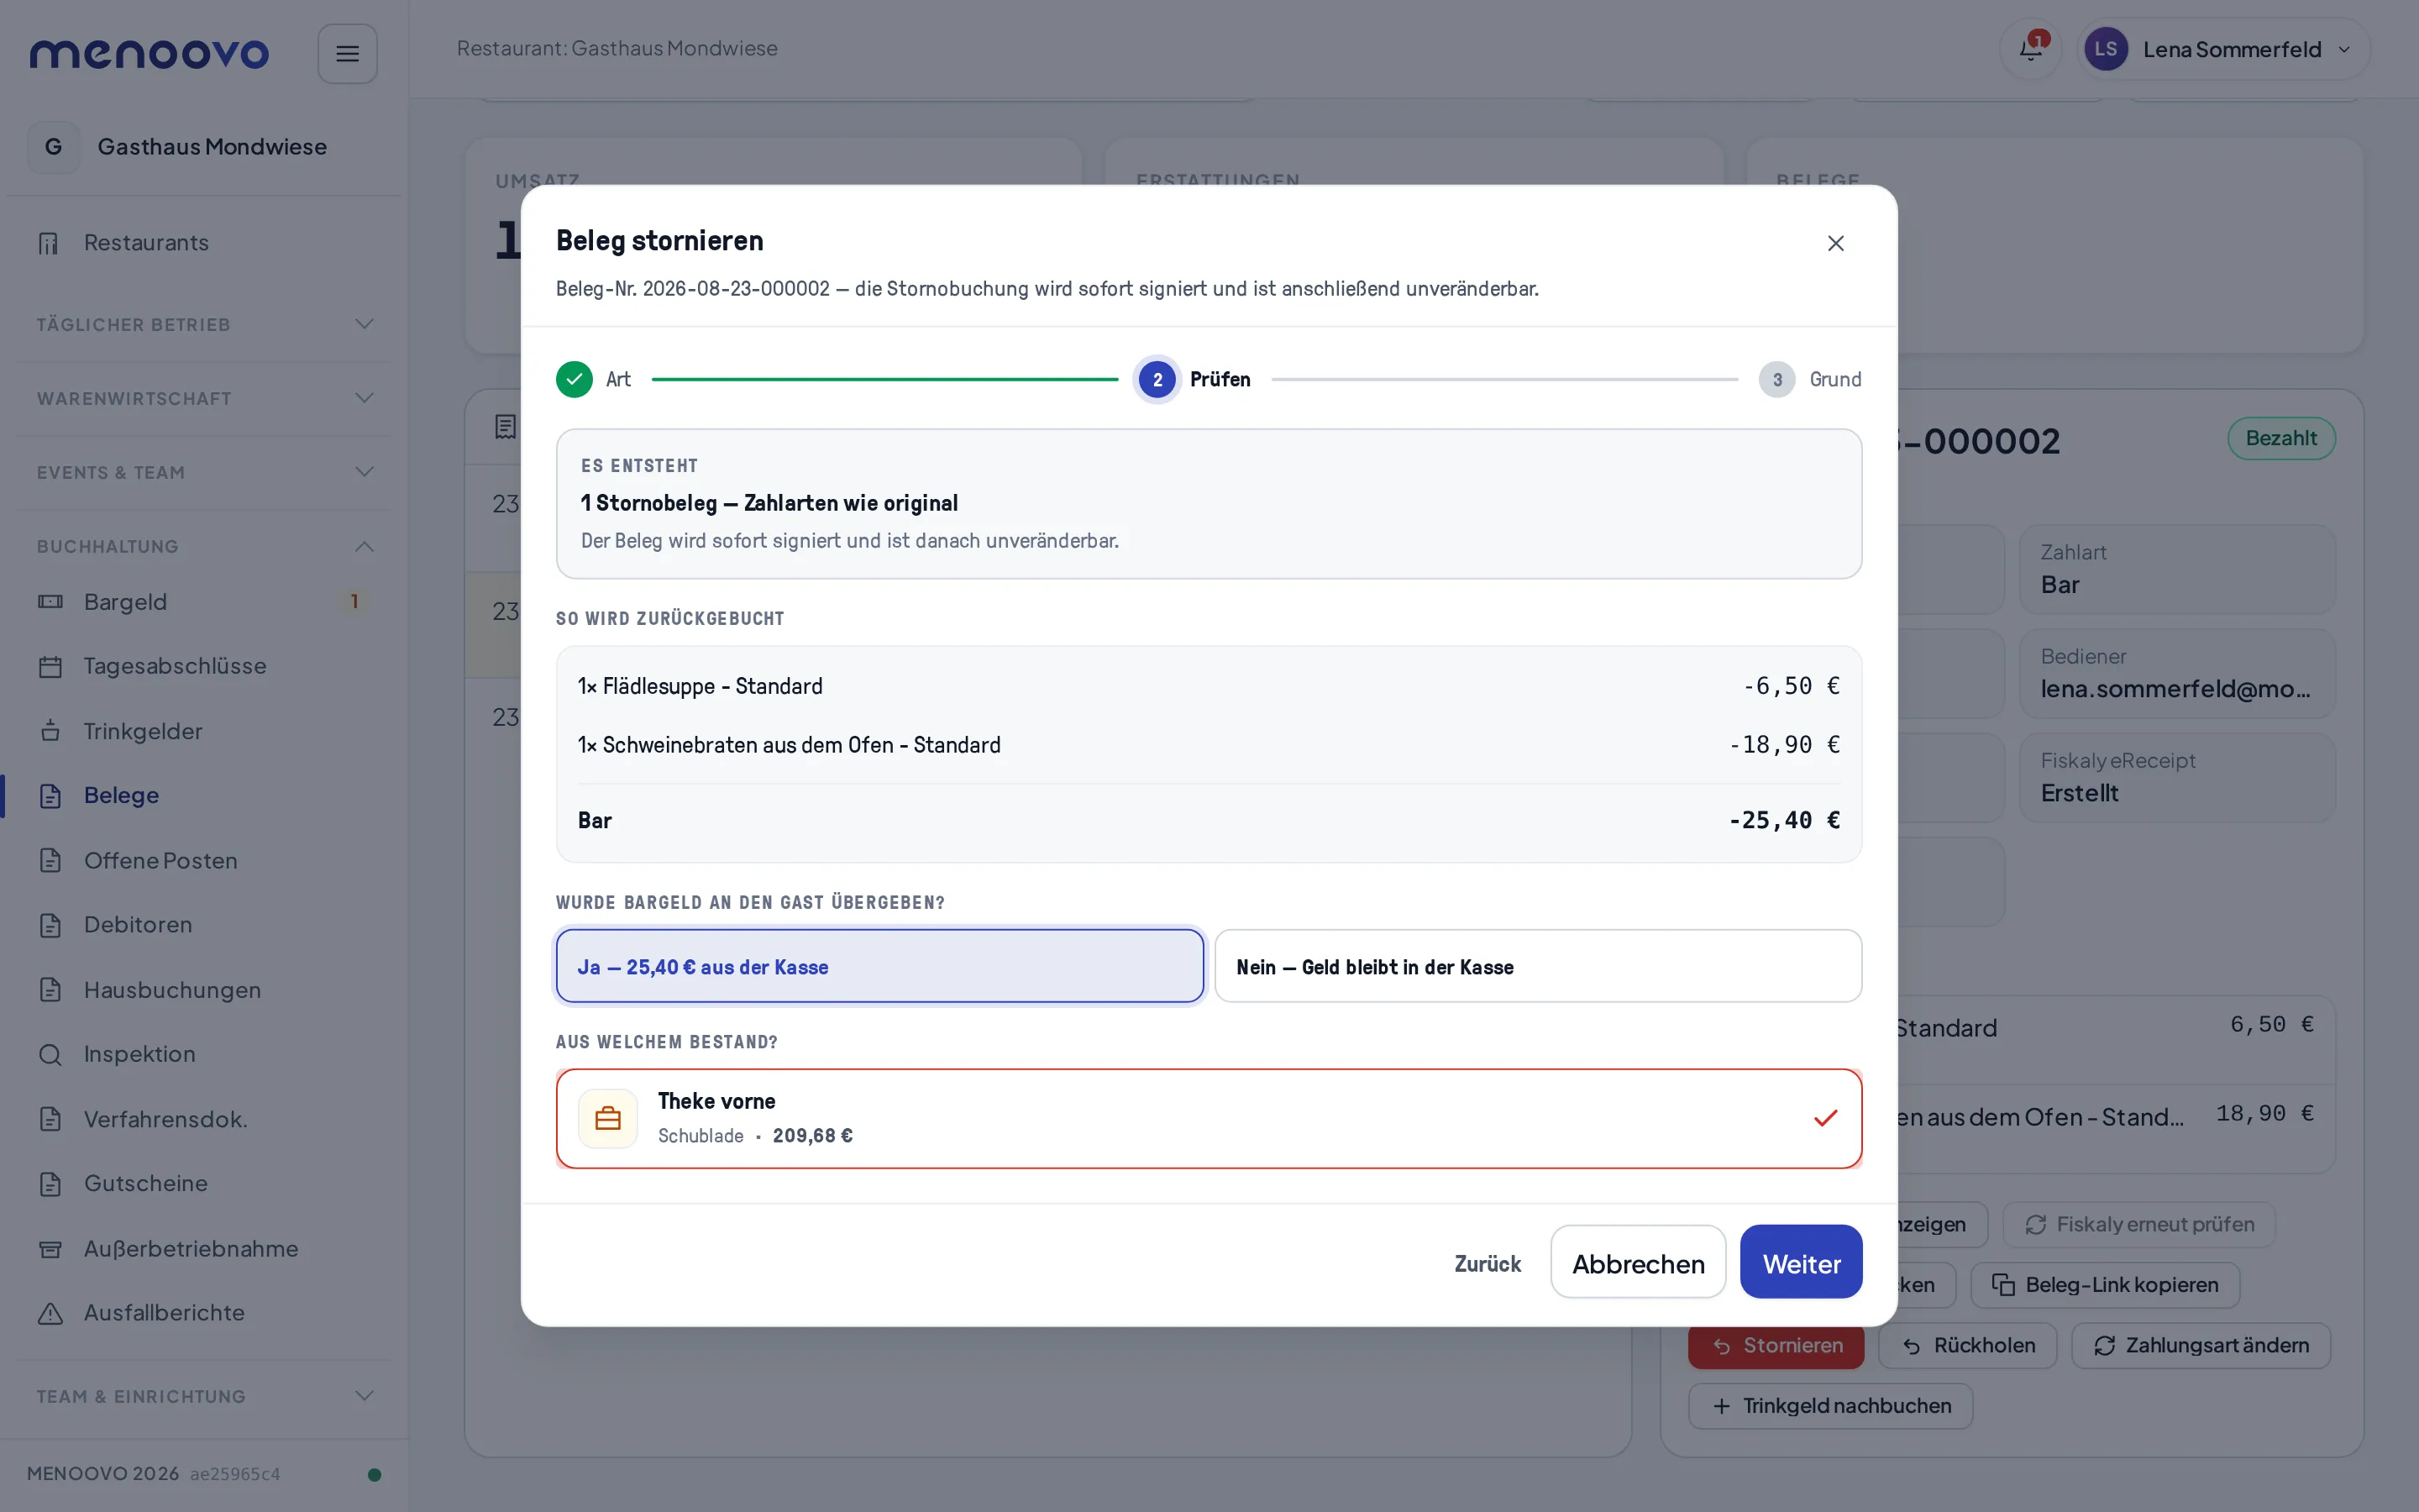Click Beleg-Link kopieren in the background page

(x=2104, y=1285)
